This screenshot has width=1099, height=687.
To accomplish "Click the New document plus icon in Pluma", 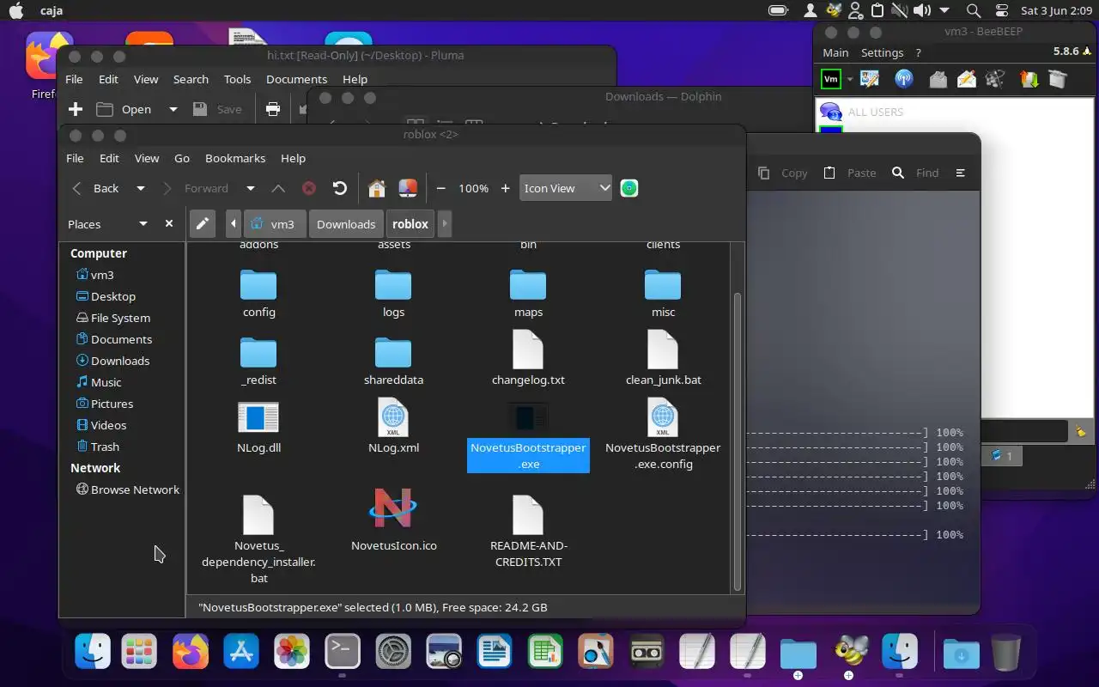I will pyautogui.click(x=76, y=109).
